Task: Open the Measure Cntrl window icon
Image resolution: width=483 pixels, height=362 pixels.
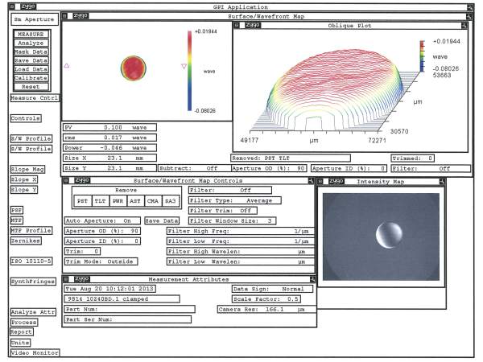Action: (x=35, y=97)
